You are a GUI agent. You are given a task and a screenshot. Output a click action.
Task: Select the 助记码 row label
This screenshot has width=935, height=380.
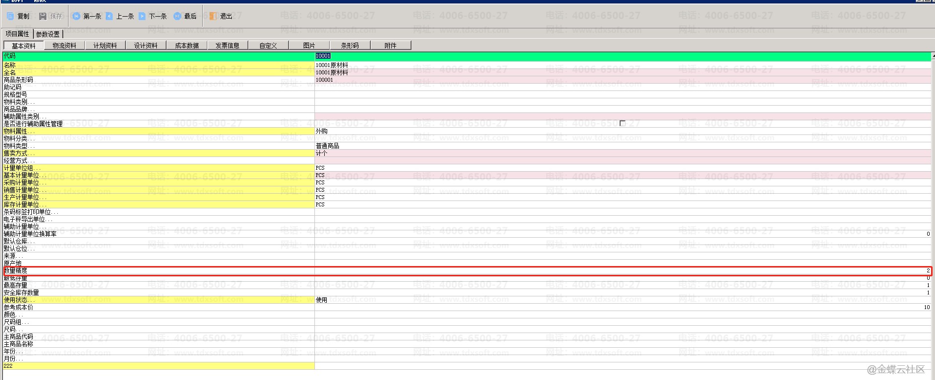coord(13,87)
